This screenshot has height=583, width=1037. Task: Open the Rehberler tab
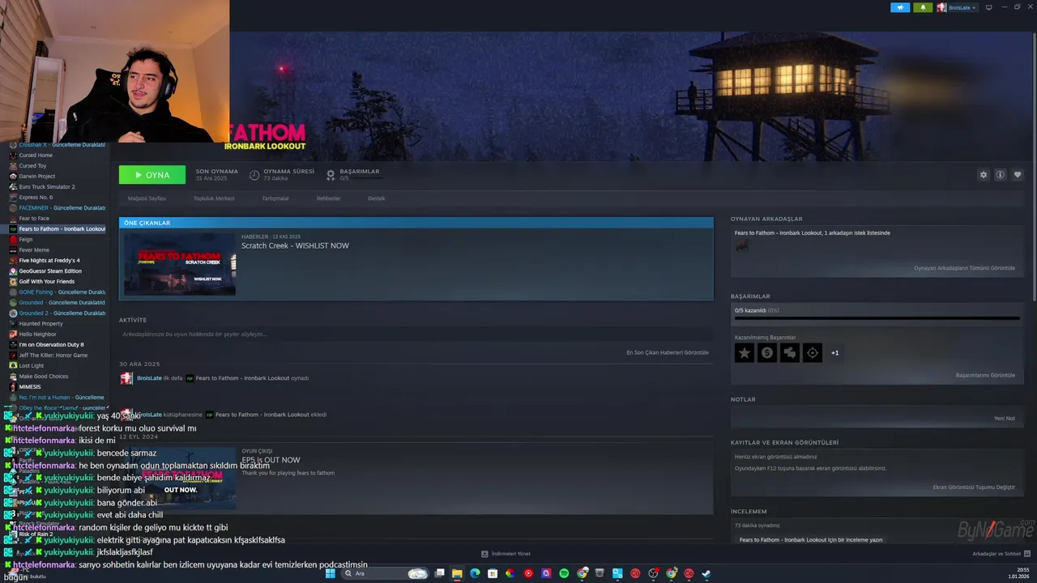click(x=328, y=198)
